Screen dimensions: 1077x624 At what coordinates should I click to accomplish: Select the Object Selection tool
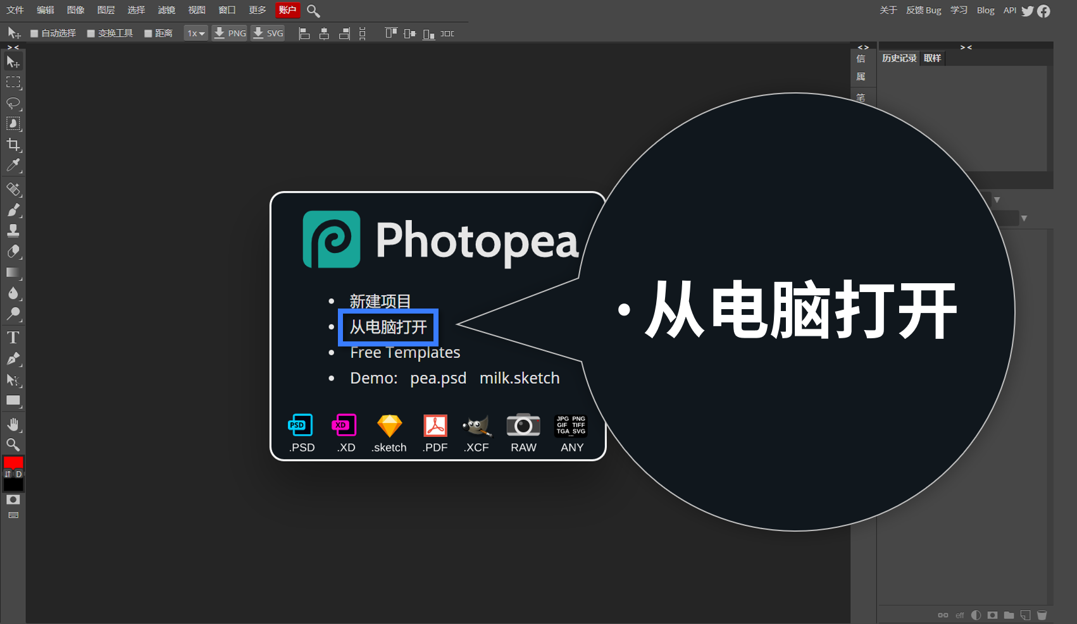[13, 124]
